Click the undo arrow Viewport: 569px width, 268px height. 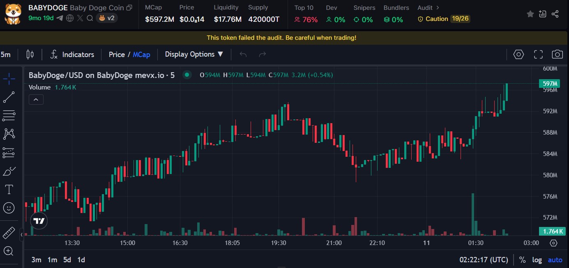243,54
